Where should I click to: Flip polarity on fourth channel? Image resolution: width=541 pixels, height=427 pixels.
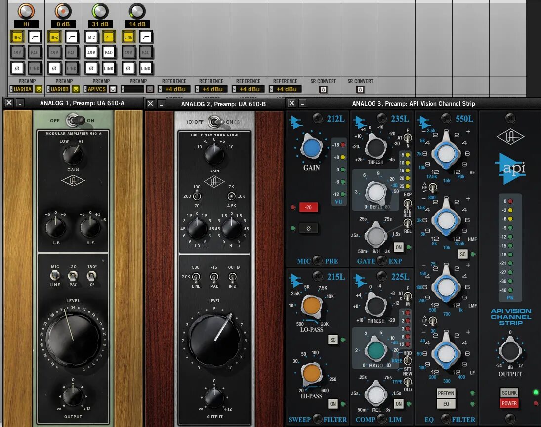coord(128,68)
